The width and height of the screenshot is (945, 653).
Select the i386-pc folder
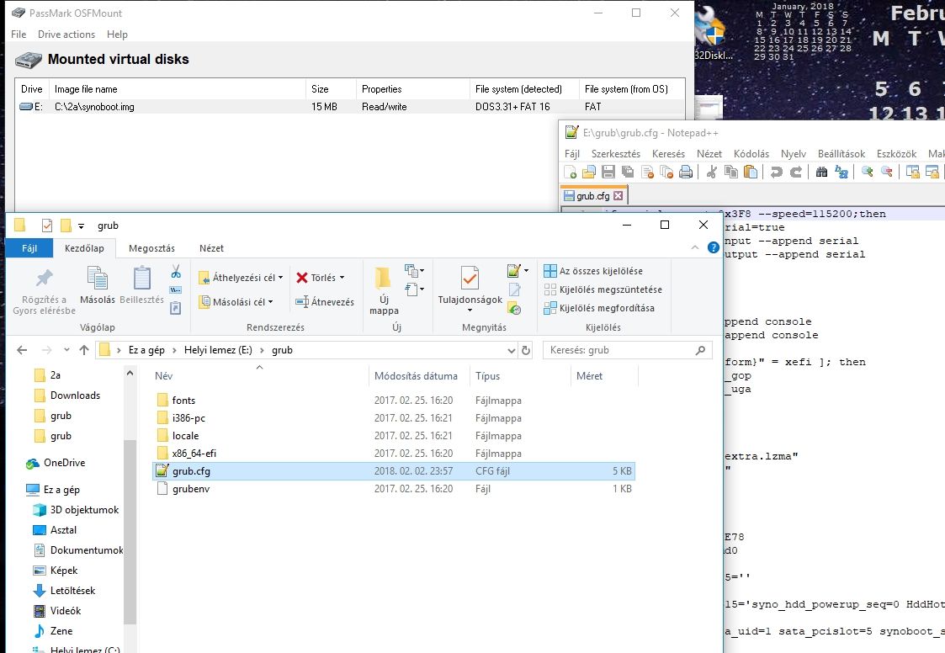tap(188, 418)
